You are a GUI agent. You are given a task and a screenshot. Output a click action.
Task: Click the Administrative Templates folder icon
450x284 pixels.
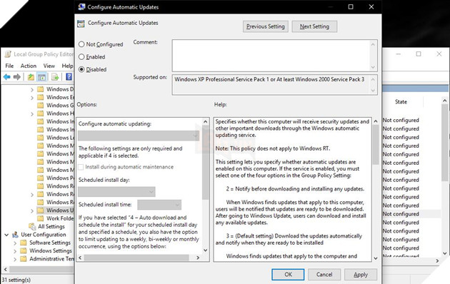click(x=24, y=259)
